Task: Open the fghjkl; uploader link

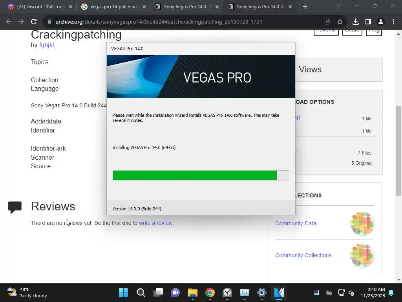Action: (47, 45)
